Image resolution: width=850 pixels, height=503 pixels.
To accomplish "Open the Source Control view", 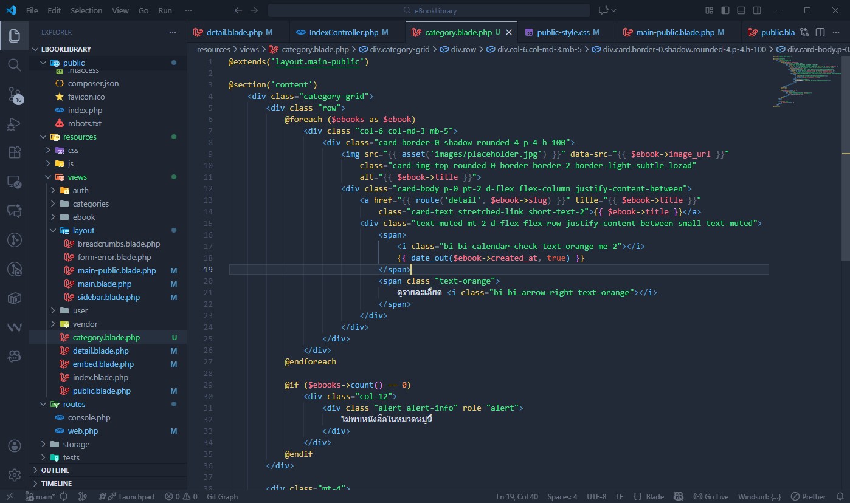I will tap(14, 94).
